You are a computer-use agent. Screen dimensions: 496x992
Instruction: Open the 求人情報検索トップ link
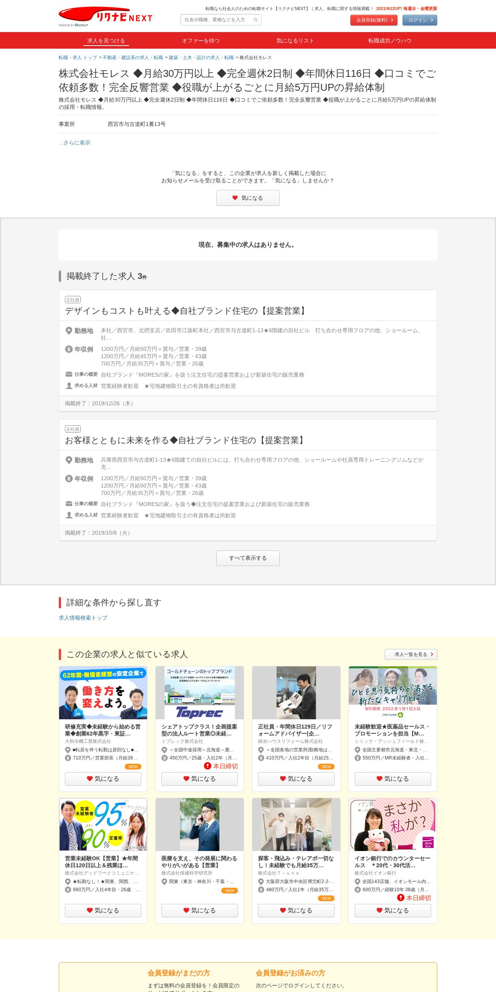pyautogui.click(x=83, y=618)
